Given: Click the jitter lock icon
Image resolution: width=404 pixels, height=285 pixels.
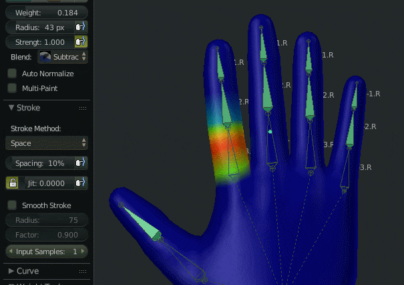Looking at the screenshot, I should 13,183.
